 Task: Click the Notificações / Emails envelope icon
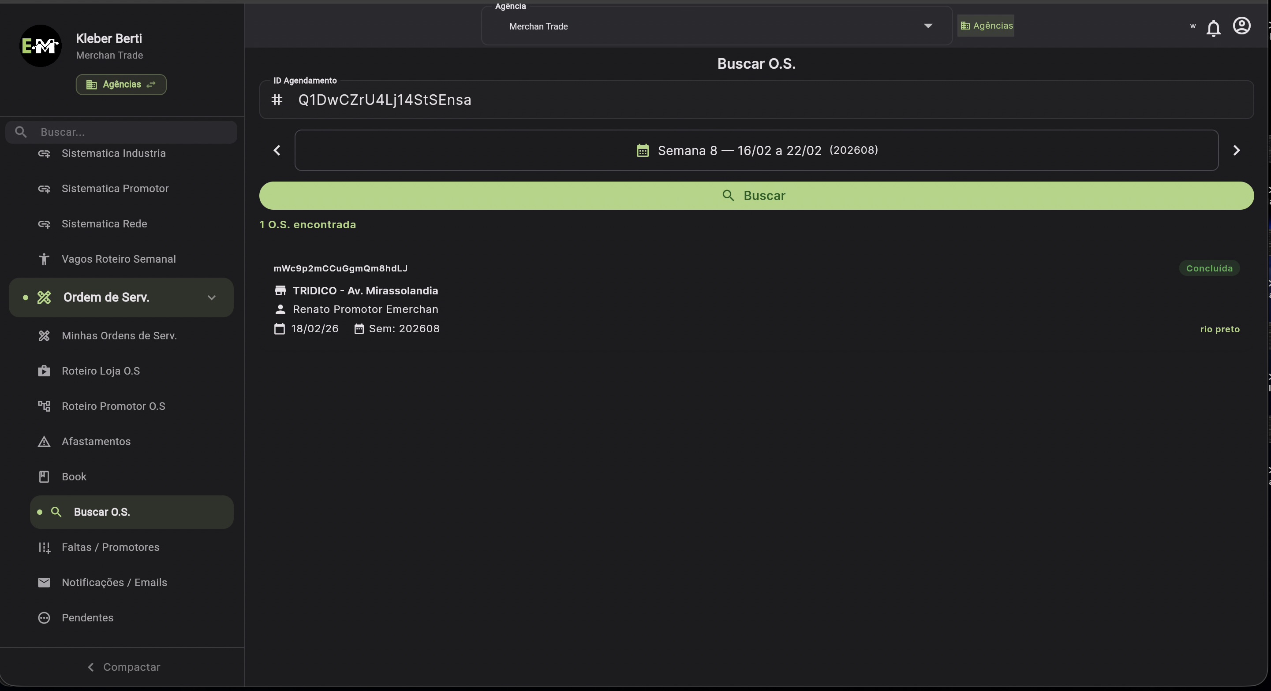pyautogui.click(x=44, y=583)
